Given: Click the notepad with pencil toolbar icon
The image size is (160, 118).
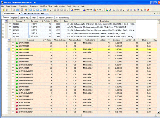Looking at the screenshot, I should (145, 10).
